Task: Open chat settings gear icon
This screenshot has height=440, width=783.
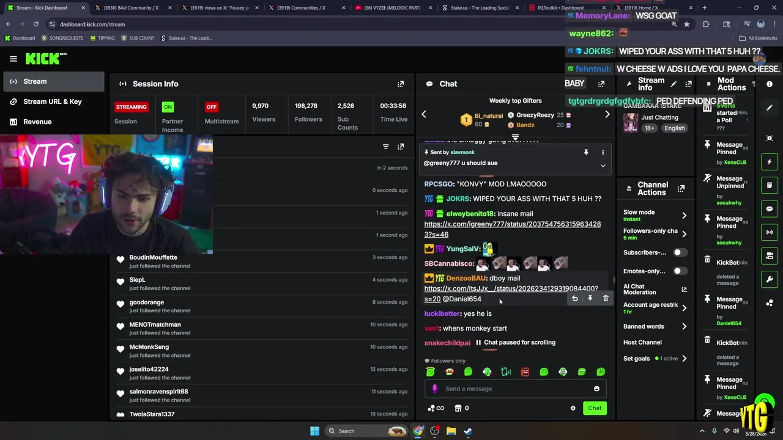Action: point(573,408)
